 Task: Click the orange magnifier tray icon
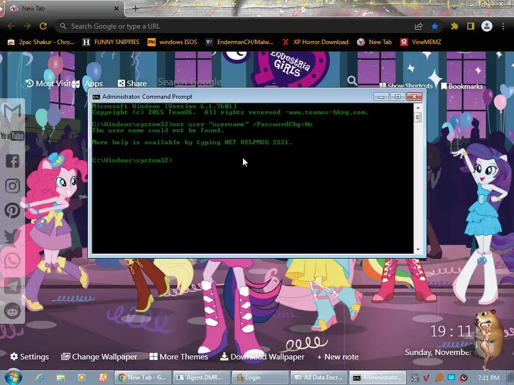(x=439, y=378)
